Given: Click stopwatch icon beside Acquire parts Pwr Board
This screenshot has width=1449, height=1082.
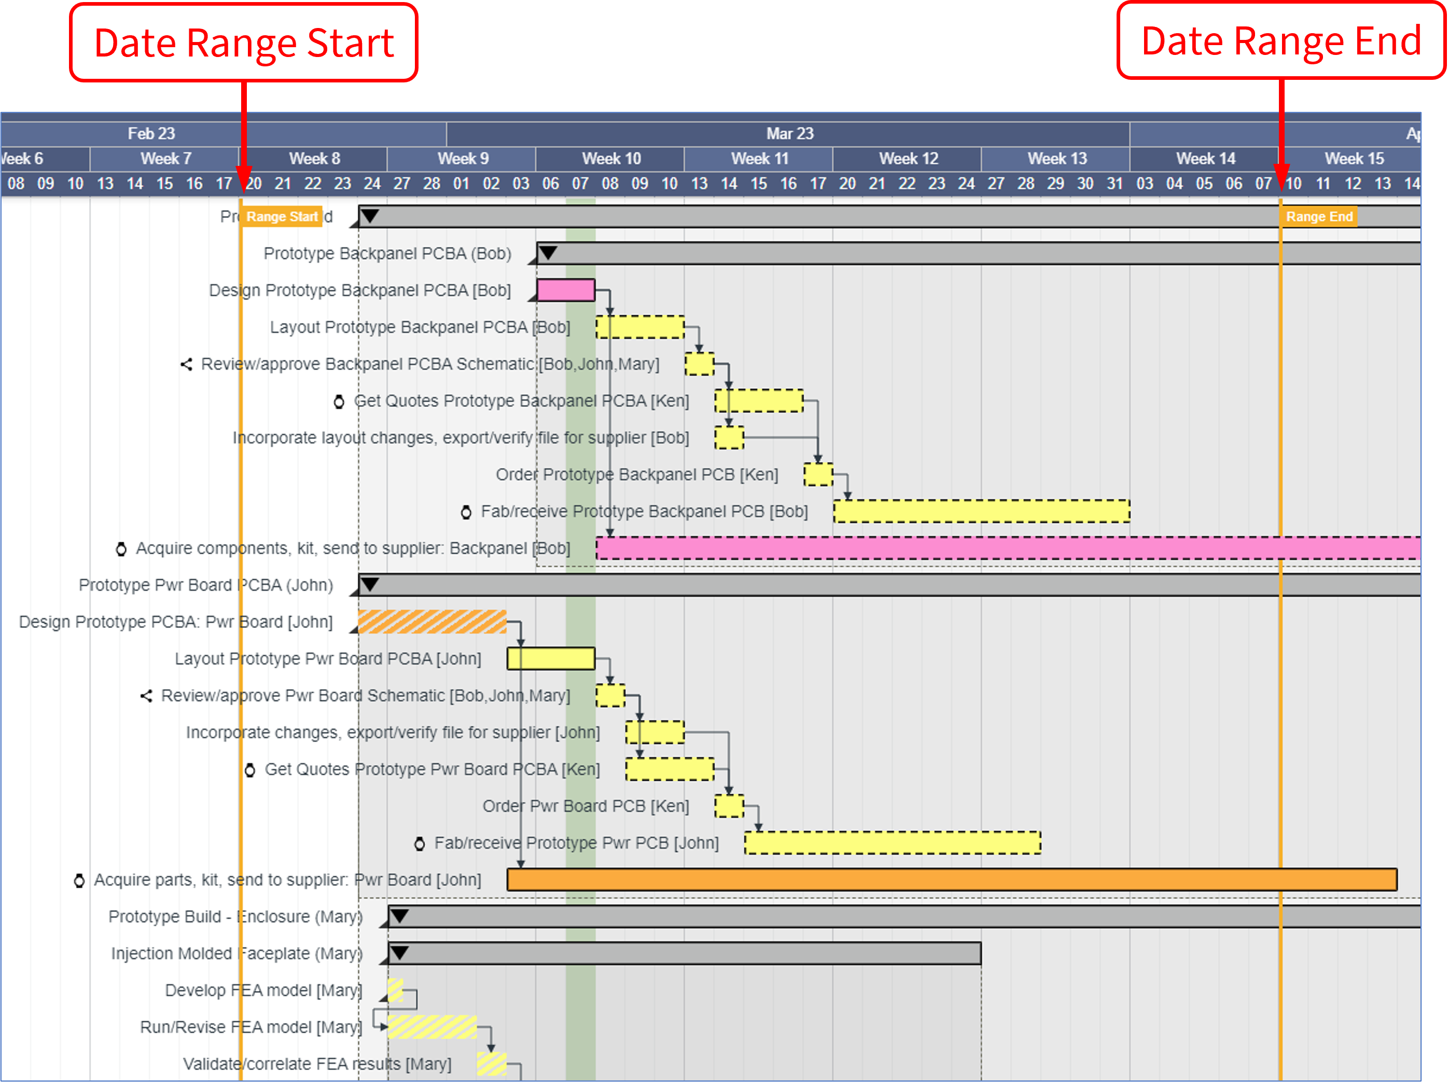Looking at the screenshot, I should pyautogui.click(x=79, y=880).
